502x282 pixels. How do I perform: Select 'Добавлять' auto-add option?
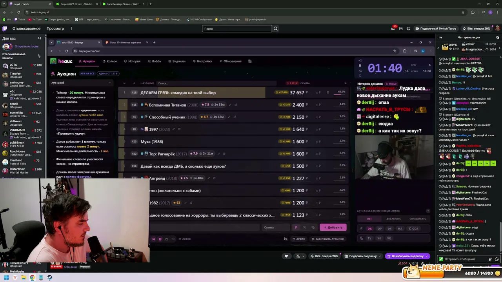point(393,219)
